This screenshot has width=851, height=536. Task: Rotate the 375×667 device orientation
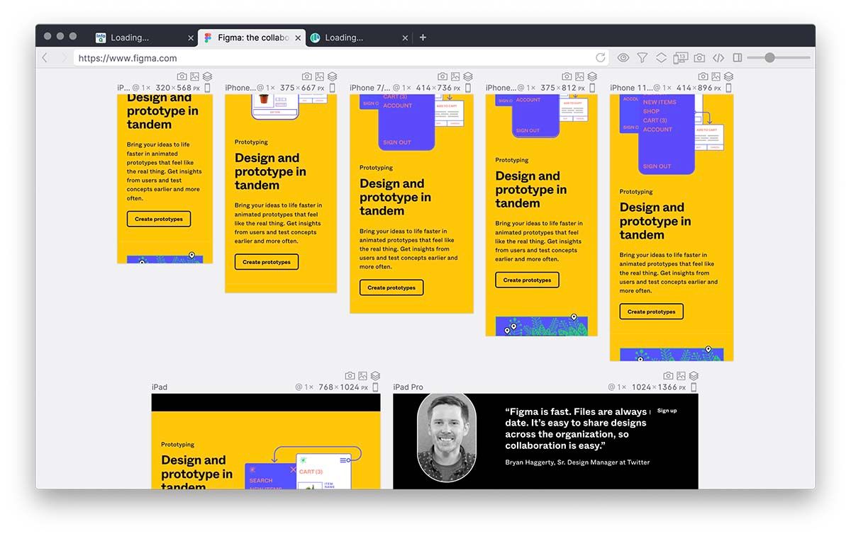[x=332, y=88]
